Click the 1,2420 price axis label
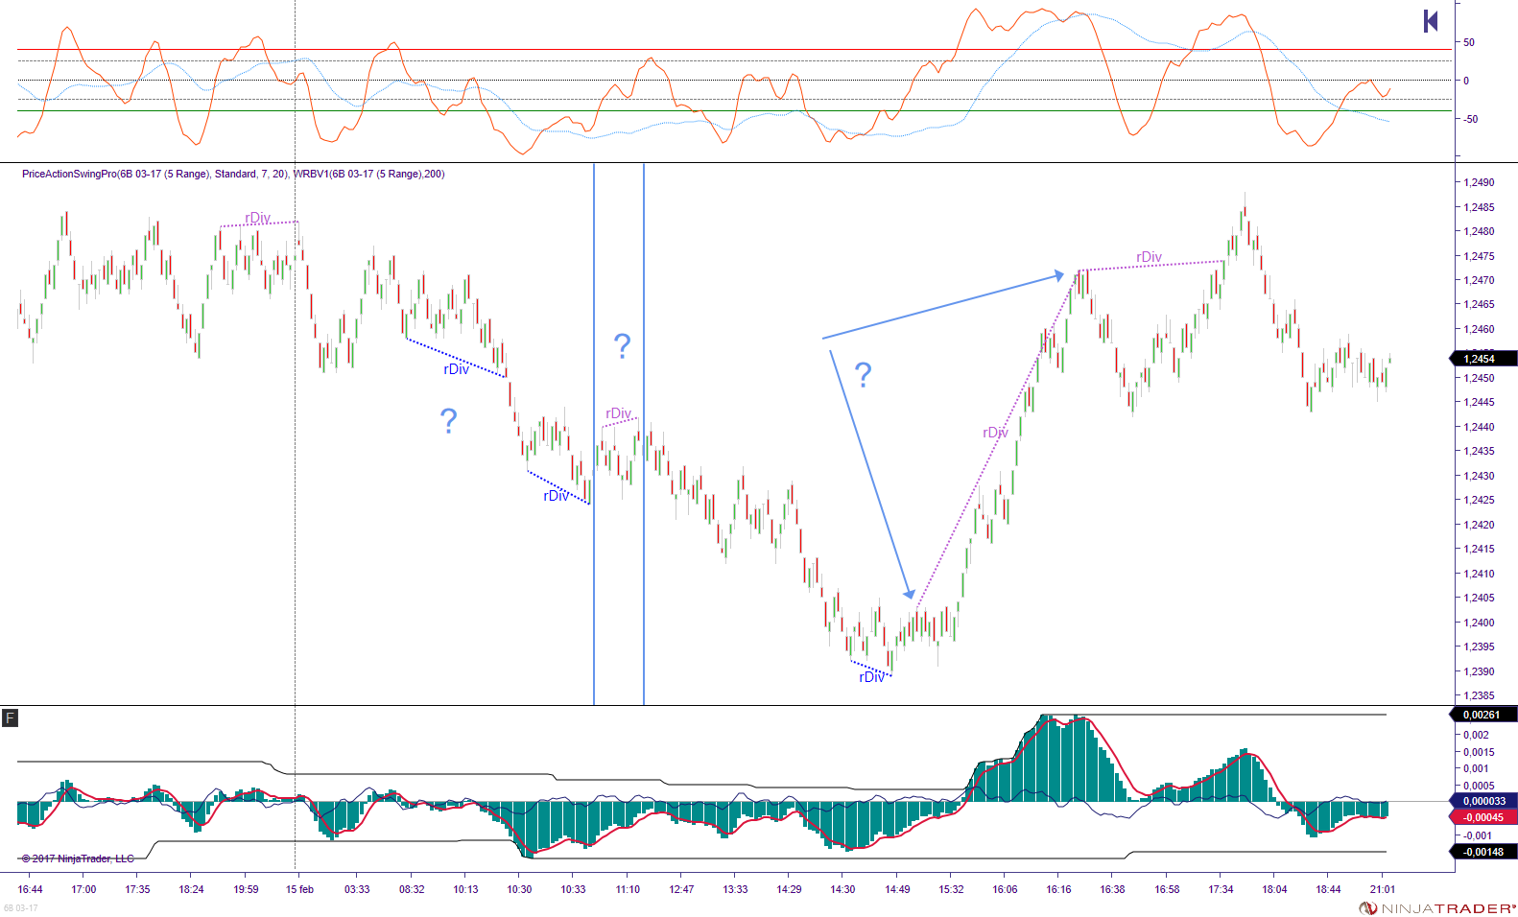This screenshot has height=917, width=1518. tap(1479, 525)
